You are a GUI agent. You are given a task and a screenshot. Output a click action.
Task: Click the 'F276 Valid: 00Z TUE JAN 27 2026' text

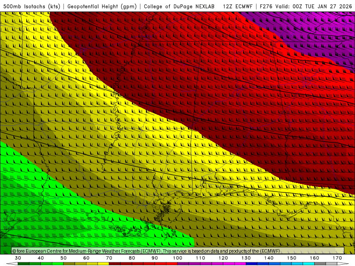(306, 6)
